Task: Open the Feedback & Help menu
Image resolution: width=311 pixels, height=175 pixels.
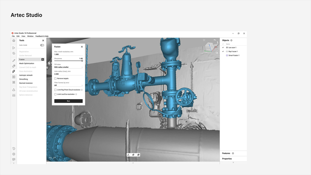Action: pos(42,36)
